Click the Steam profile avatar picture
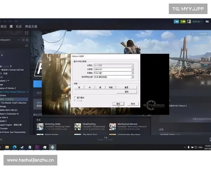Image resolution: width=211 pixels, height=169 pixels. pyautogui.click(x=189, y=21)
